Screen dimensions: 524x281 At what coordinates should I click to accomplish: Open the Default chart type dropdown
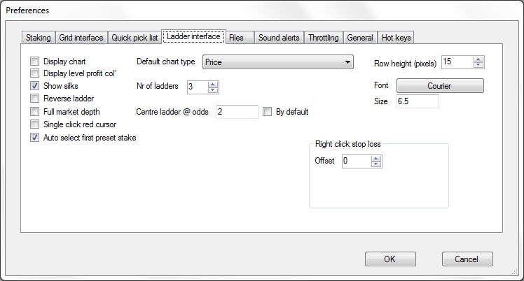(277, 62)
